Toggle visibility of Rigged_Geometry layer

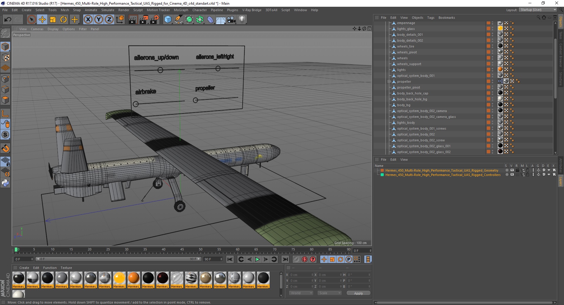coord(512,170)
